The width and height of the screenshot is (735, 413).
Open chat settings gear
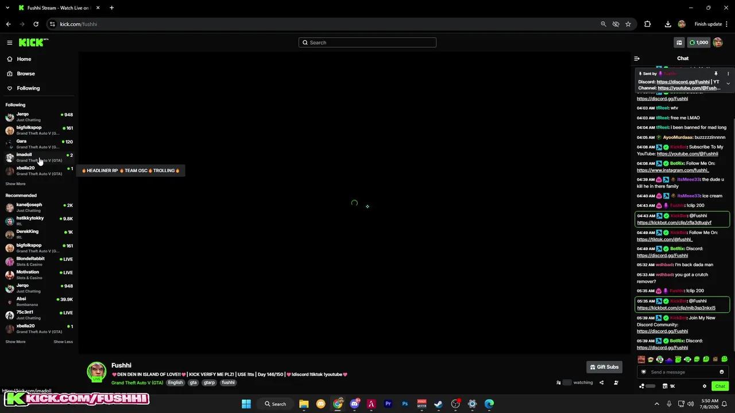pos(705,386)
